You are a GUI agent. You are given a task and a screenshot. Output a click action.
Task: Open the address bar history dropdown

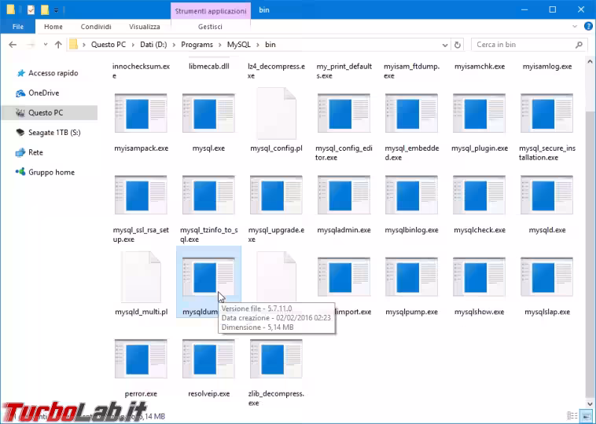pyautogui.click(x=445, y=45)
